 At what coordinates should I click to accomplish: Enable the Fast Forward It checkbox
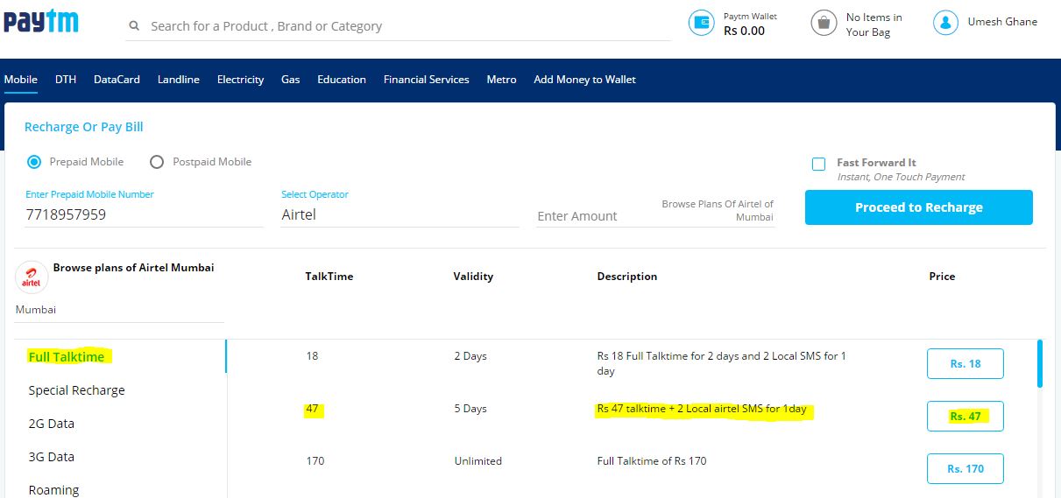coord(818,165)
